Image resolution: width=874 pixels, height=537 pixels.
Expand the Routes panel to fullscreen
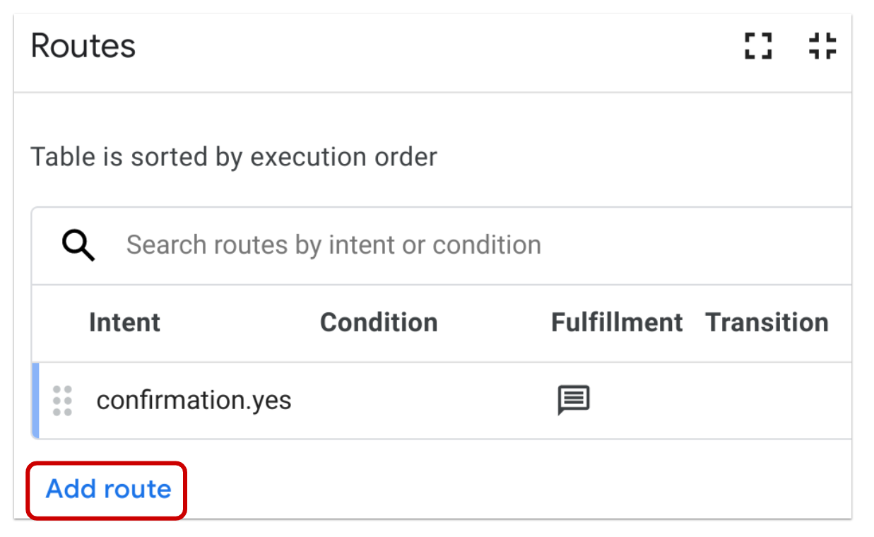tap(757, 47)
